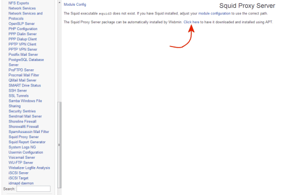Open SMART Drive Status module
Screen dimensions: 284x195
pyautogui.click(x=25, y=85)
